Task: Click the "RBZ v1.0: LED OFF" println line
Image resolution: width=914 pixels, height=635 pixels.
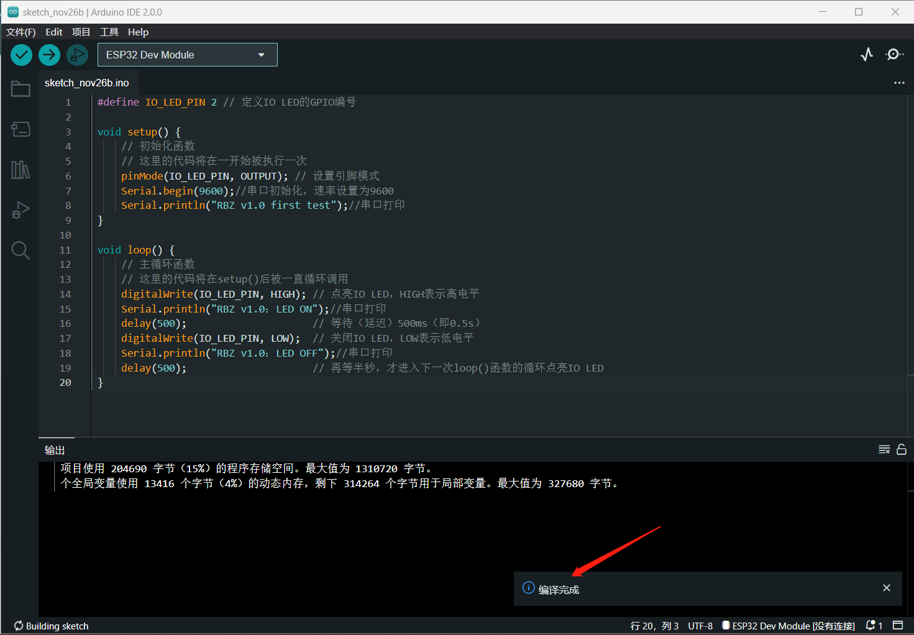Action: (x=257, y=353)
